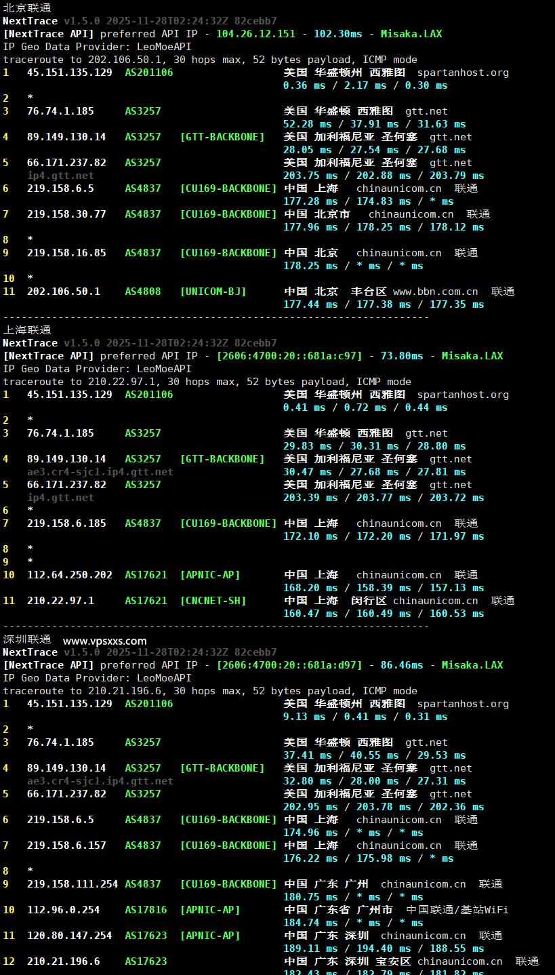This screenshot has width=555, height=975.
Task: Click the spartanhost.org hostname link
Action: point(463,73)
